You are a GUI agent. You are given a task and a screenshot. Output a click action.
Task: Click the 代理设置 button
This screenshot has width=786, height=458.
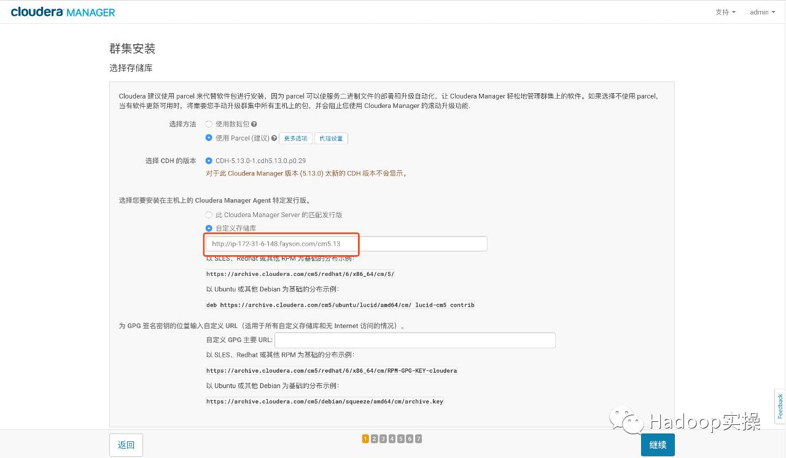(x=331, y=139)
